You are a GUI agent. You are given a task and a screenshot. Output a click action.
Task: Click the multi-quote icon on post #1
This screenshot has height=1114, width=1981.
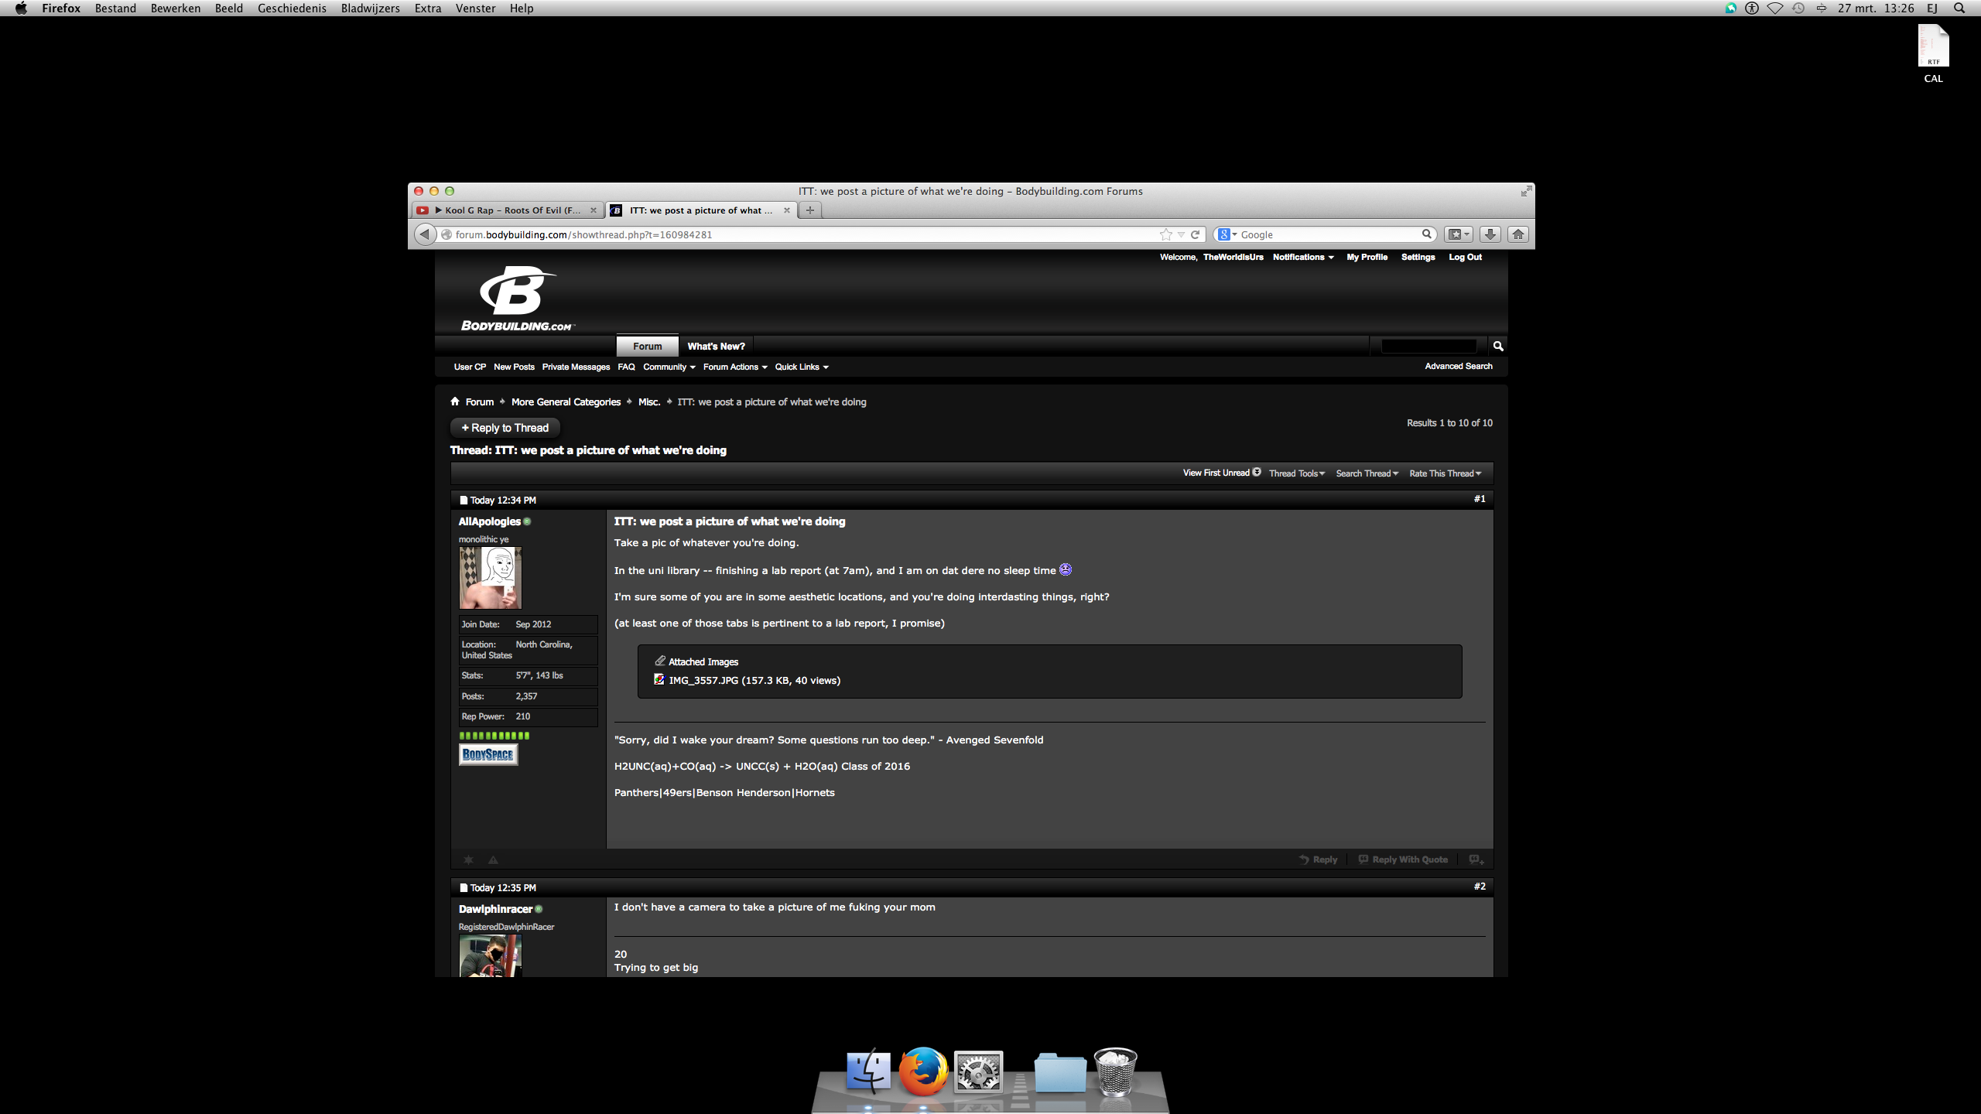(x=1476, y=859)
